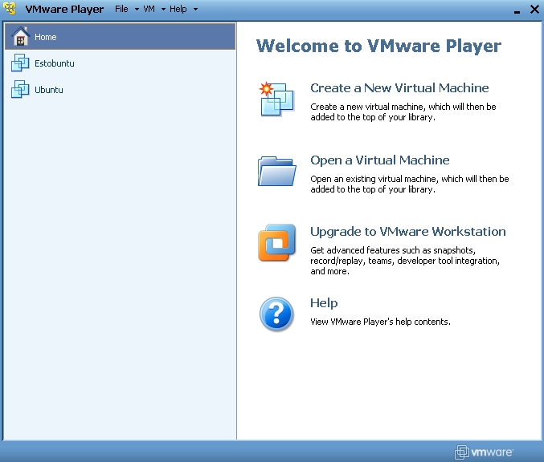
Task: Expand the dropdown arrow next to Help menu
Action: (195, 10)
